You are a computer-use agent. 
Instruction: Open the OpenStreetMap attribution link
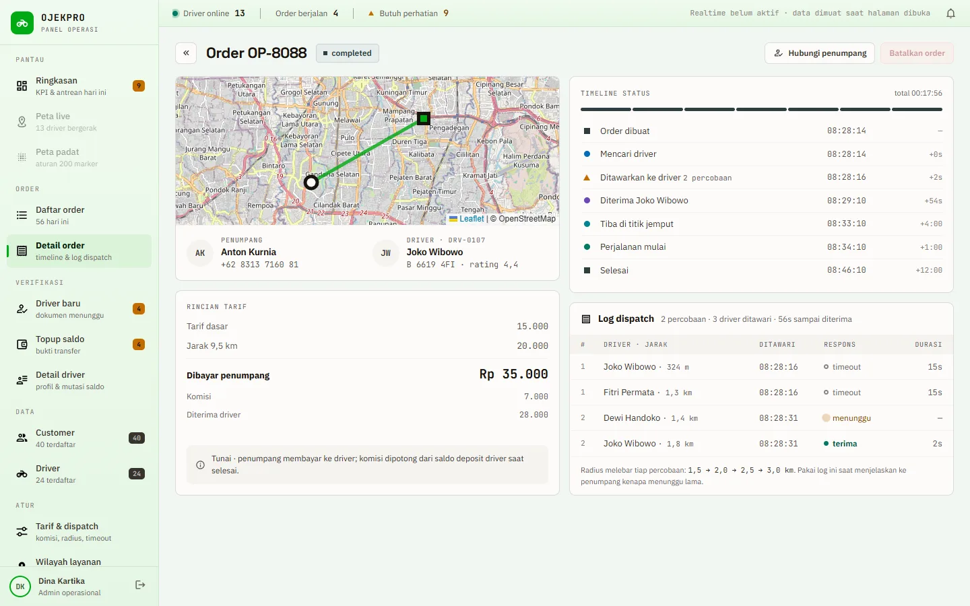click(527, 219)
